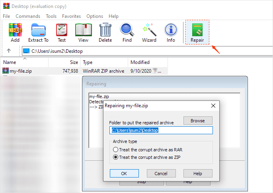This screenshot has width=273, height=193.
Task: Click the Extract To folder icon
Action: point(38,30)
